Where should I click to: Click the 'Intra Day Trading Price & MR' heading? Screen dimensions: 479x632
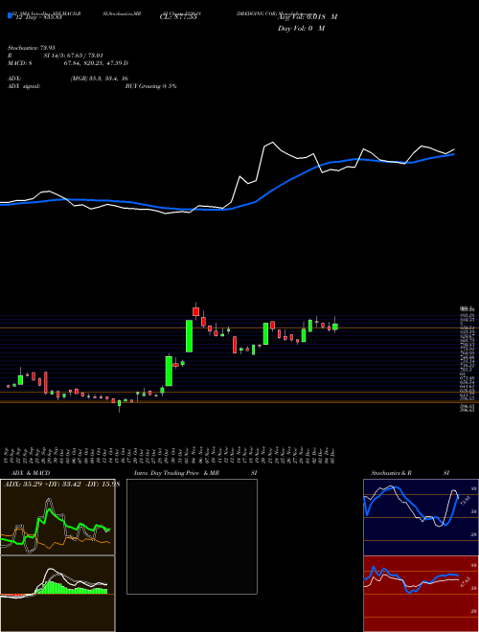[176, 473]
